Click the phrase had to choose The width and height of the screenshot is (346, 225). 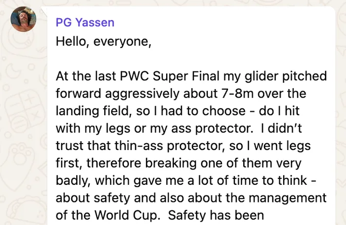coord(203,111)
